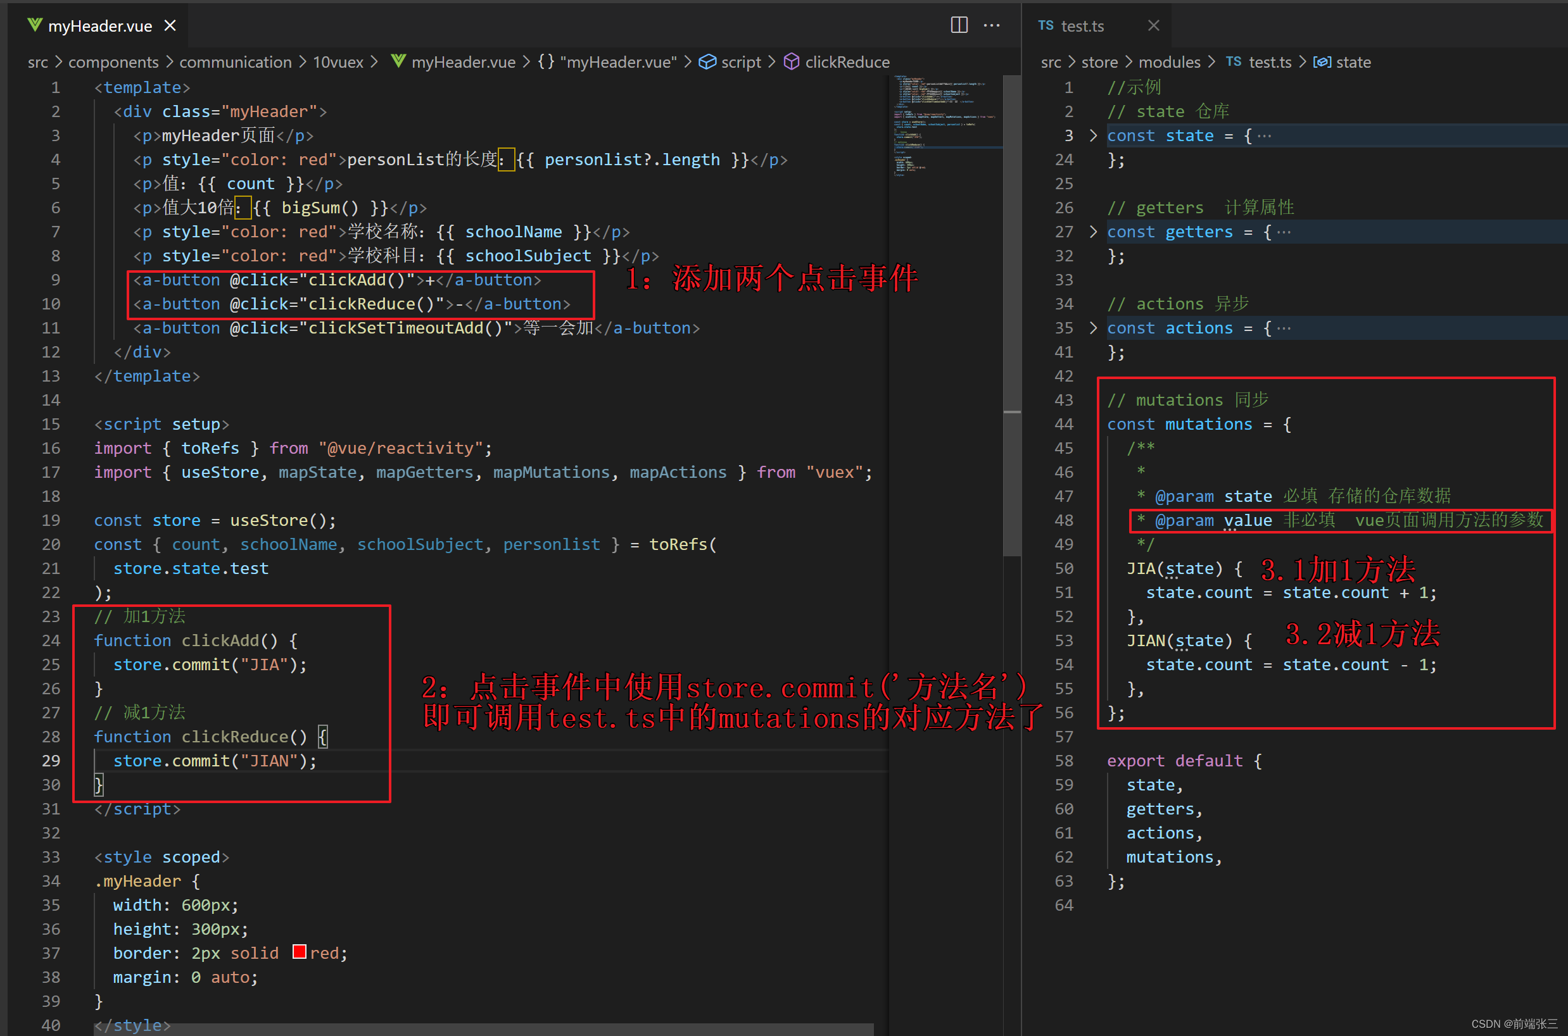Image resolution: width=1568 pixels, height=1036 pixels.
Task: Click line number 29 in left editor
Action: (x=51, y=761)
